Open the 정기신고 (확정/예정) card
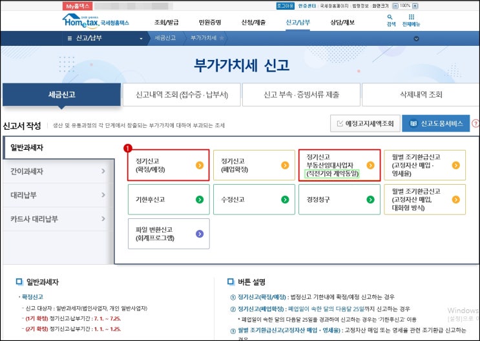The width and height of the screenshot is (480, 341). tap(169, 165)
